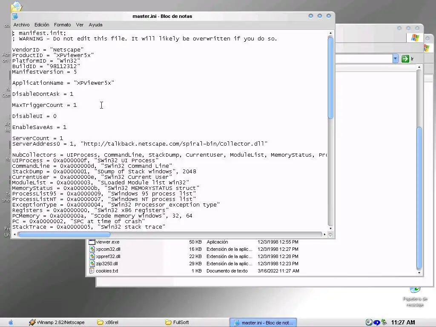
Task: Select the cookies.txt file icon
Action: click(92, 271)
